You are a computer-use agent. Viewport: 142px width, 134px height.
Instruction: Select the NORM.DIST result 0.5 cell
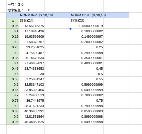(x=87, y=74)
